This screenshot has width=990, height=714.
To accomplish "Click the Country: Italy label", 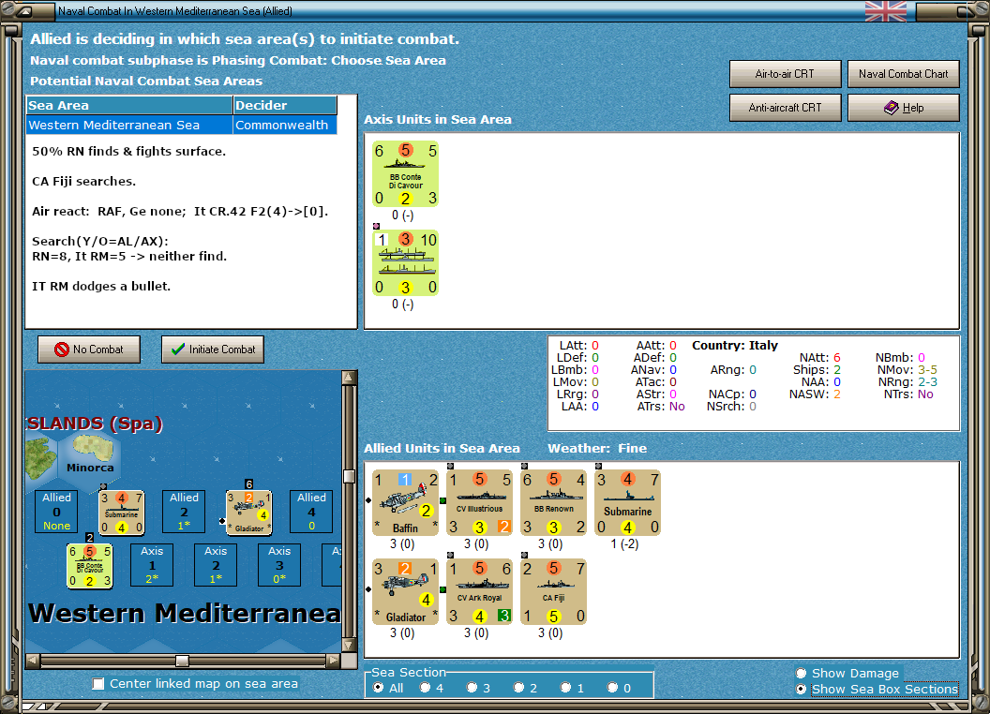I will (735, 346).
